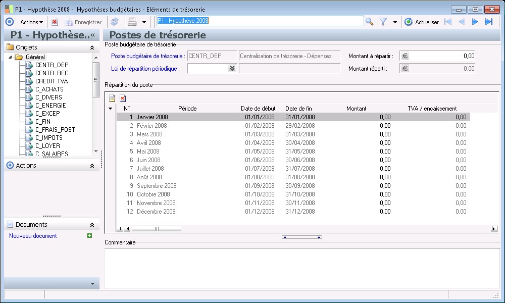Delete row in Répartition du poste

coord(123,98)
